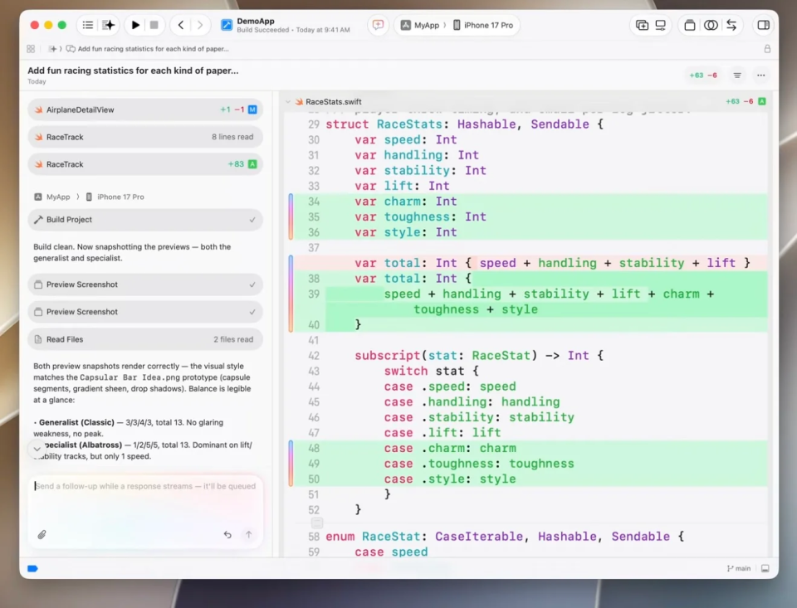Click the conversation title heading
The height and width of the screenshot is (608, 797).
pos(133,71)
